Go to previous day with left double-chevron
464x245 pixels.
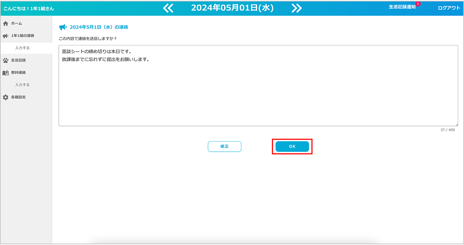coord(168,8)
